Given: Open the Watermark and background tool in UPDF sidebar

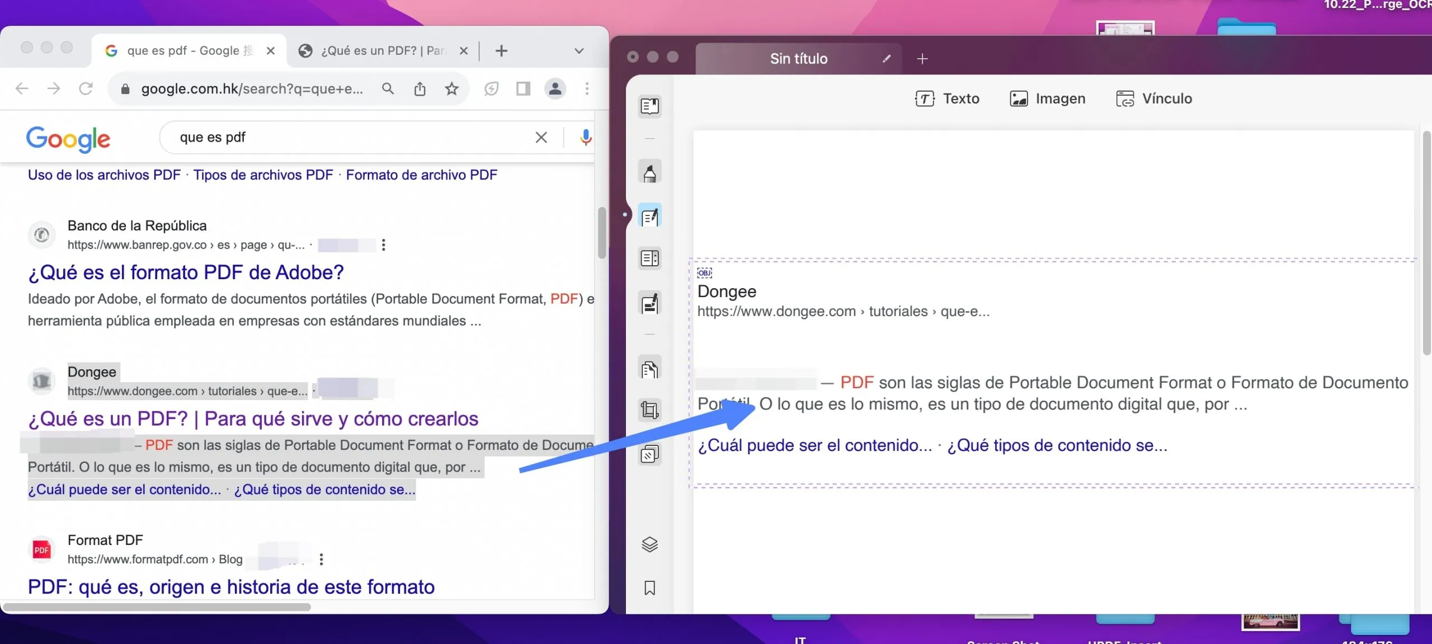Looking at the screenshot, I should (x=649, y=454).
